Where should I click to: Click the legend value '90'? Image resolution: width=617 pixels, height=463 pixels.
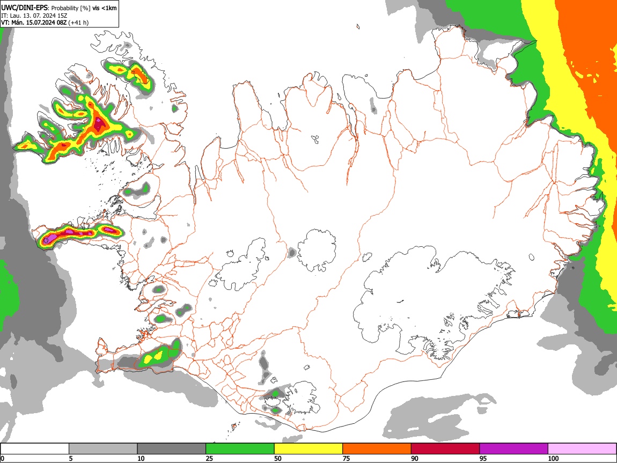tap(415, 458)
